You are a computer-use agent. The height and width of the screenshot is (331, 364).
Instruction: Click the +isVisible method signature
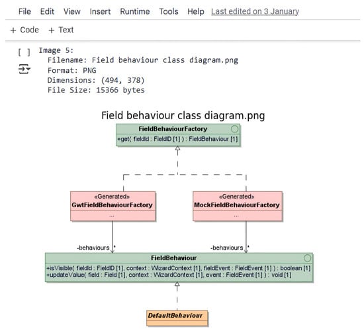tap(178, 268)
